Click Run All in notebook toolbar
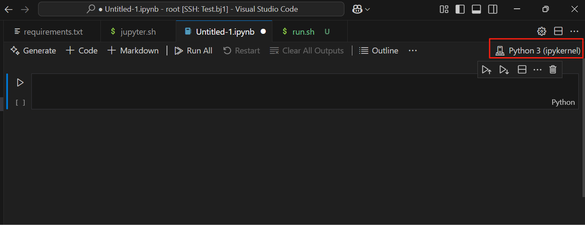The height and width of the screenshot is (225, 585). coord(193,51)
